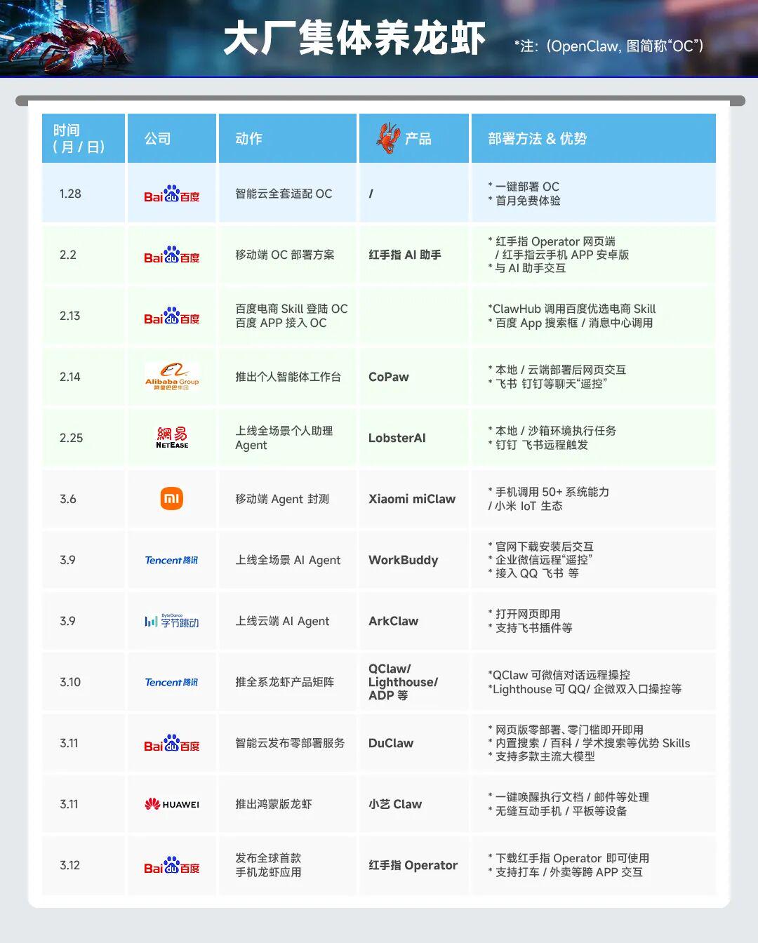Screen dimensions: 758x943
Task: Click the date 2.2
Action: coord(68,255)
